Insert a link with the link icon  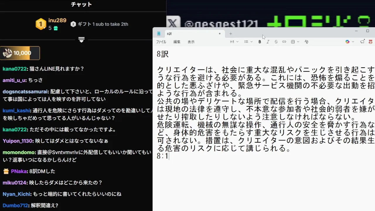pyautogui.click(x=284, y=42)
